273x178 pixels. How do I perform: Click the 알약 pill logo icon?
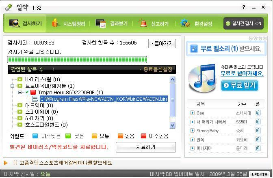point(9,7)
